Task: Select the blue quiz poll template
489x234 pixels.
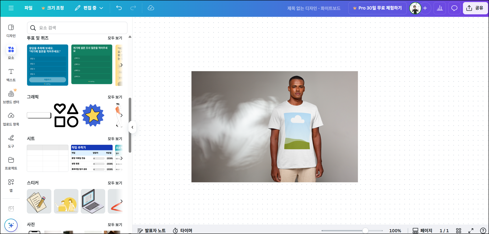Action: tap(47, 65)
